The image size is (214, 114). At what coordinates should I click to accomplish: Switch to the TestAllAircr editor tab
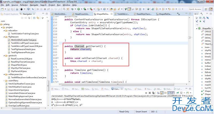tap(122, 14)
